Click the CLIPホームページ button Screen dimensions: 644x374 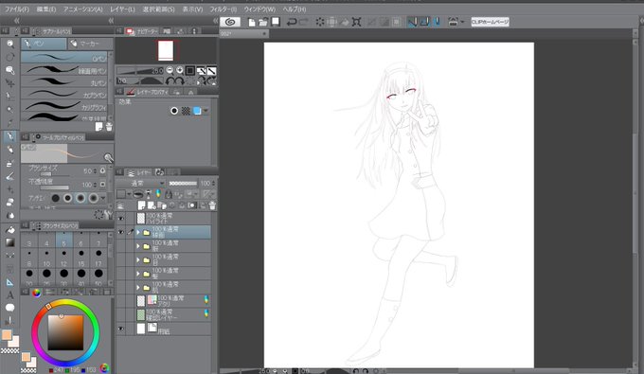(490, 22)
